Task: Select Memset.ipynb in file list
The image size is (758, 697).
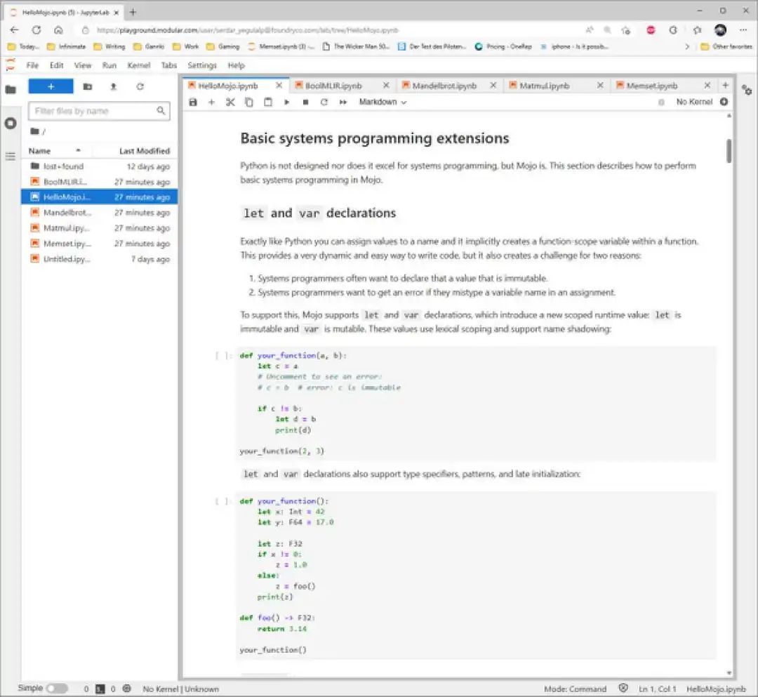Action: pos(100,244)
